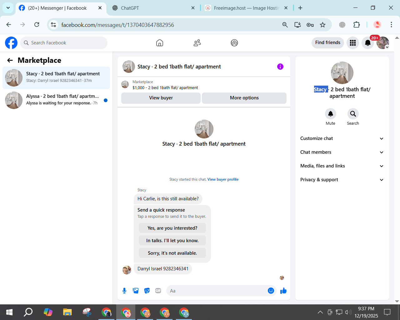Switch to Freeimage.host tab
This screenshot has height=320, width=400.
(246, 8)
